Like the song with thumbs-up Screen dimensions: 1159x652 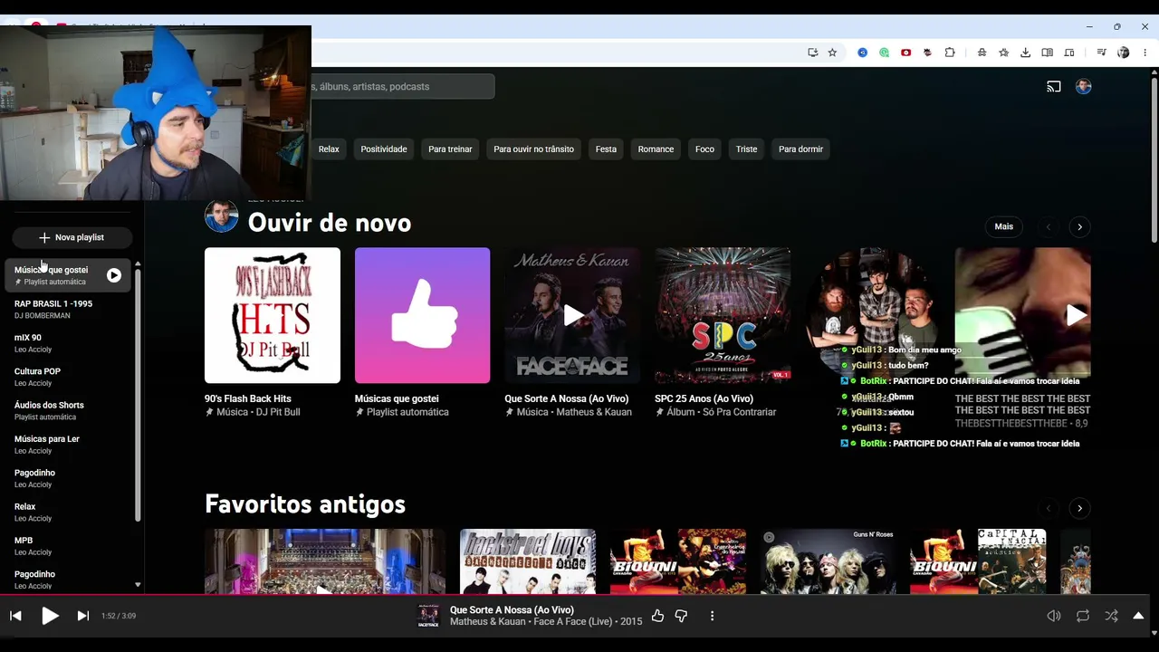pos(657,616)
